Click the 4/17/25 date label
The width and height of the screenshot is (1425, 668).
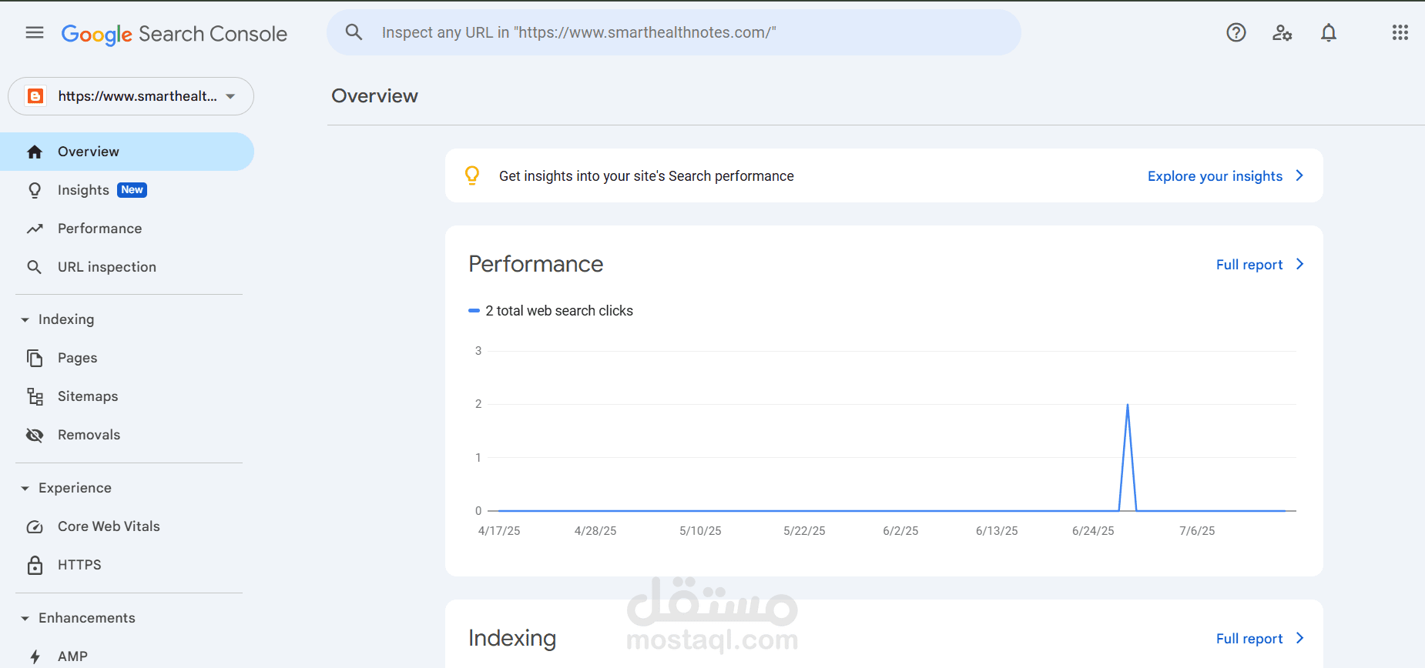coord(499,531)
